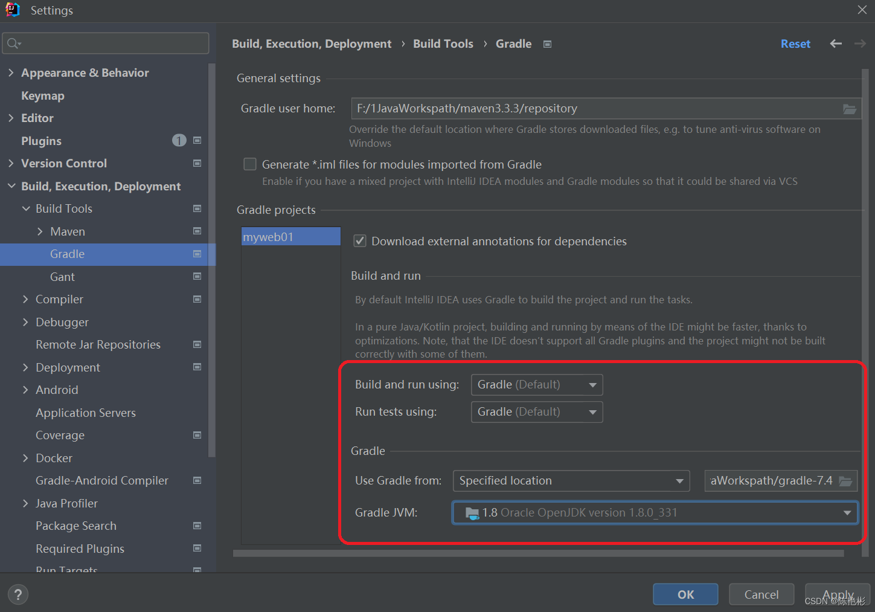875x612 pixels.
Task: Click the project-level icon beside Build Tools
Action: [x=197, y=208]
